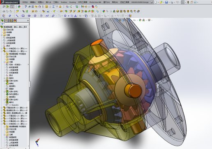Open the 插入 (Insert) menu

coord(48,2)
